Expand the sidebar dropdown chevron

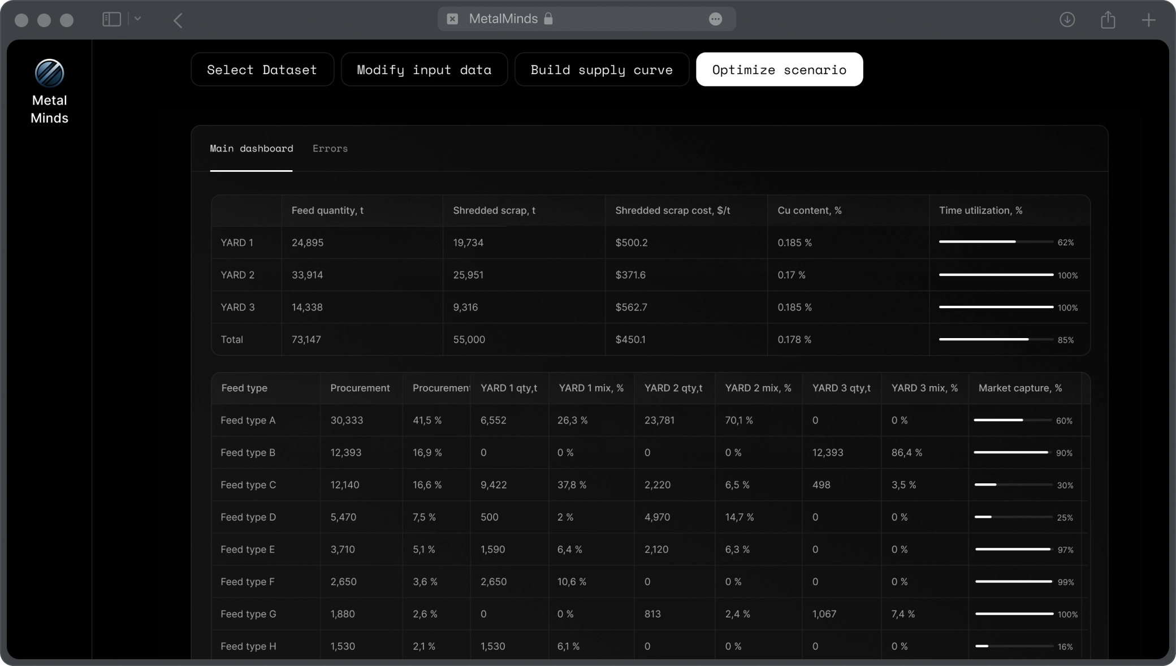[137, 19]
